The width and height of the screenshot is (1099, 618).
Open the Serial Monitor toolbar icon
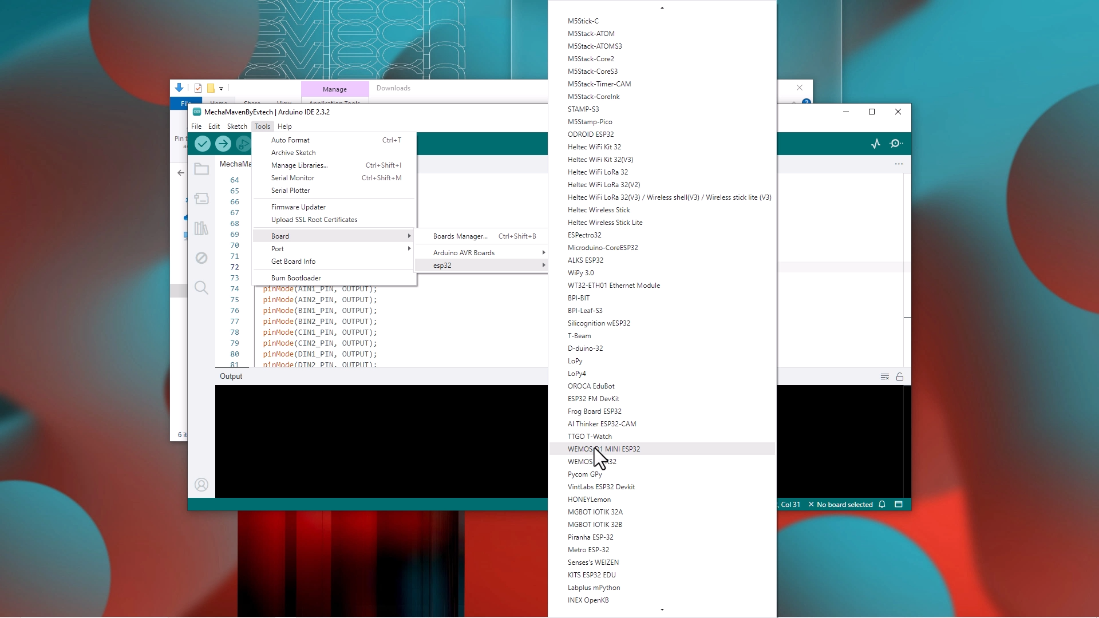(896, 144)
